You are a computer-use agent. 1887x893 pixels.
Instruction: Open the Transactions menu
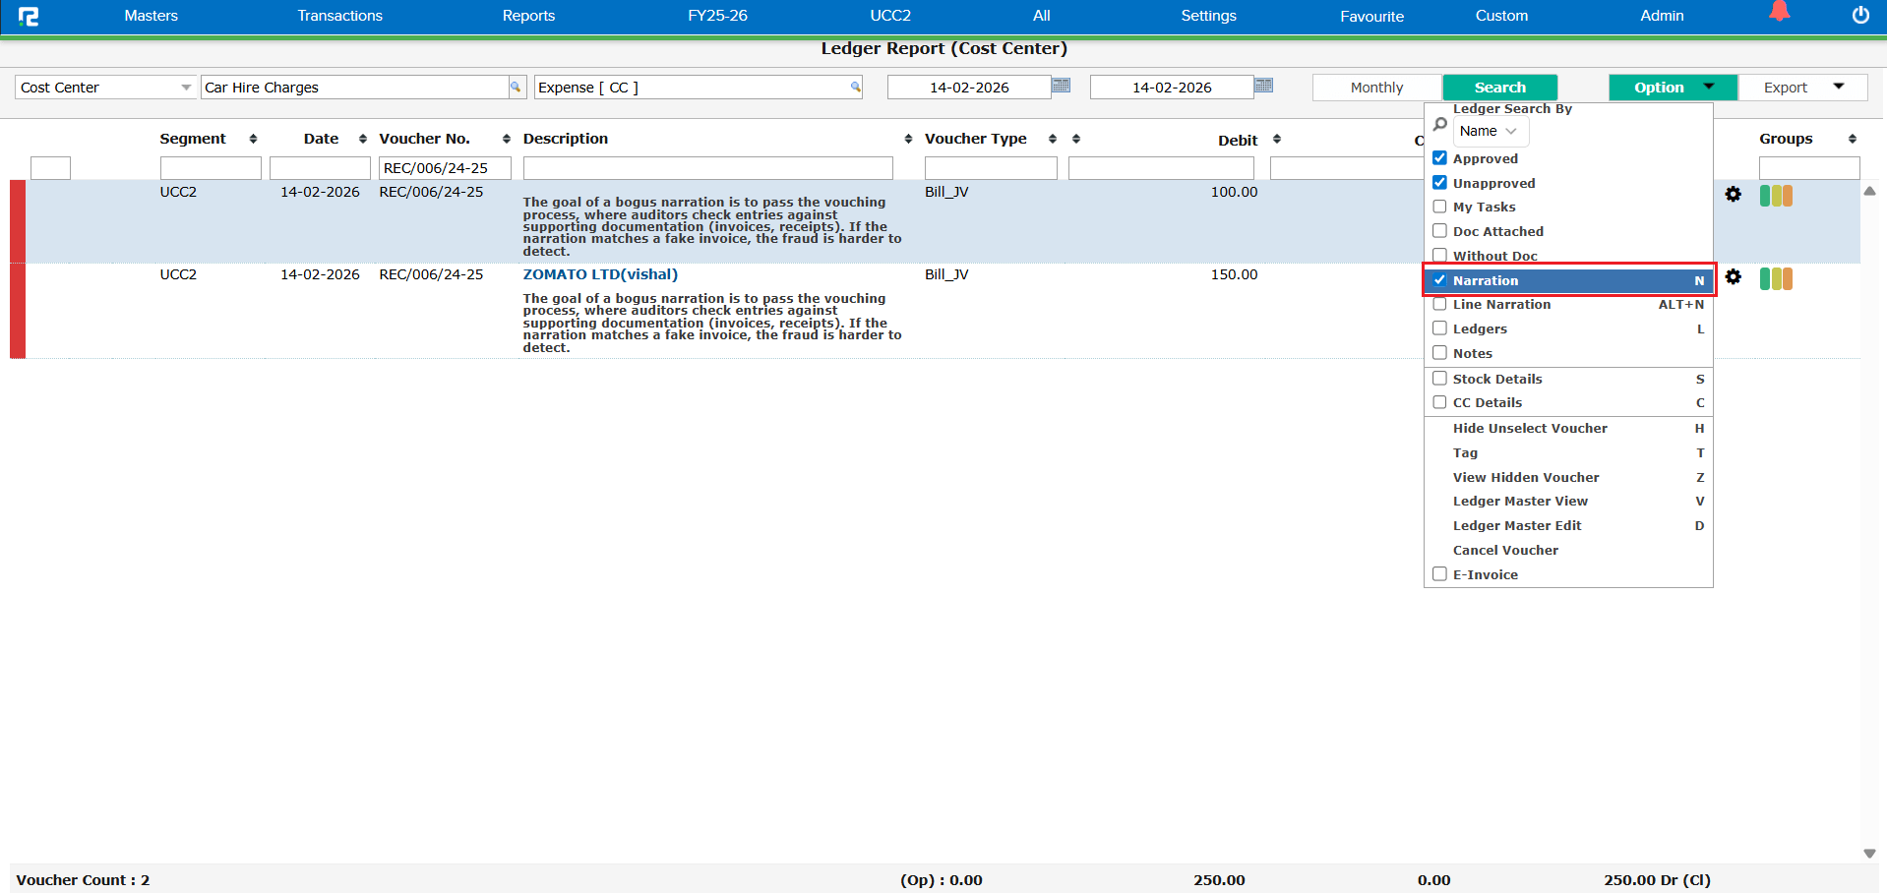point(339,16)
